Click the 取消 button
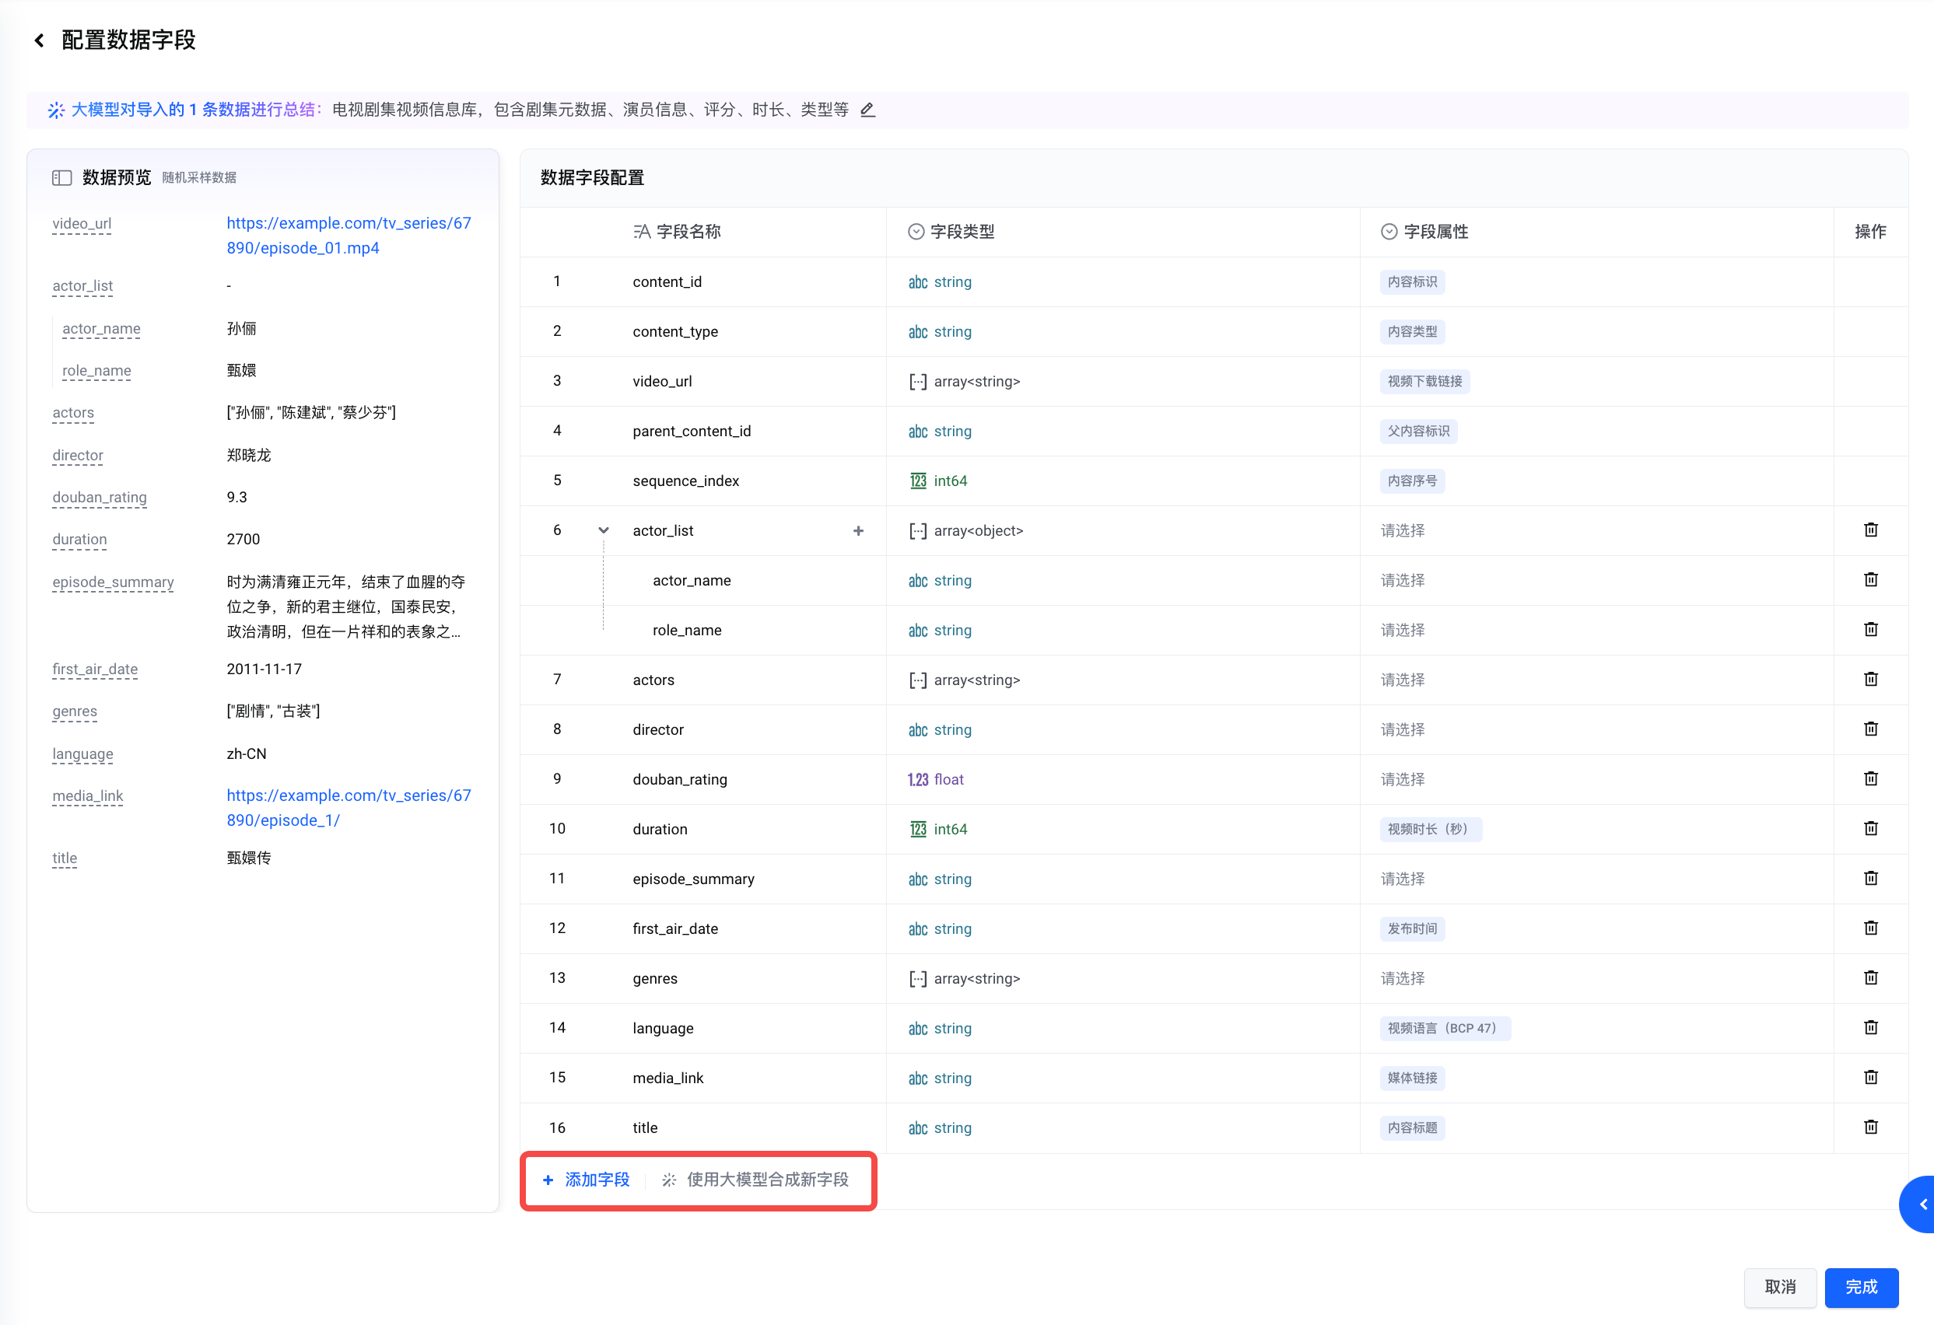The height and width of the screenshot is (1325, 1934). pos(1779,1286)
